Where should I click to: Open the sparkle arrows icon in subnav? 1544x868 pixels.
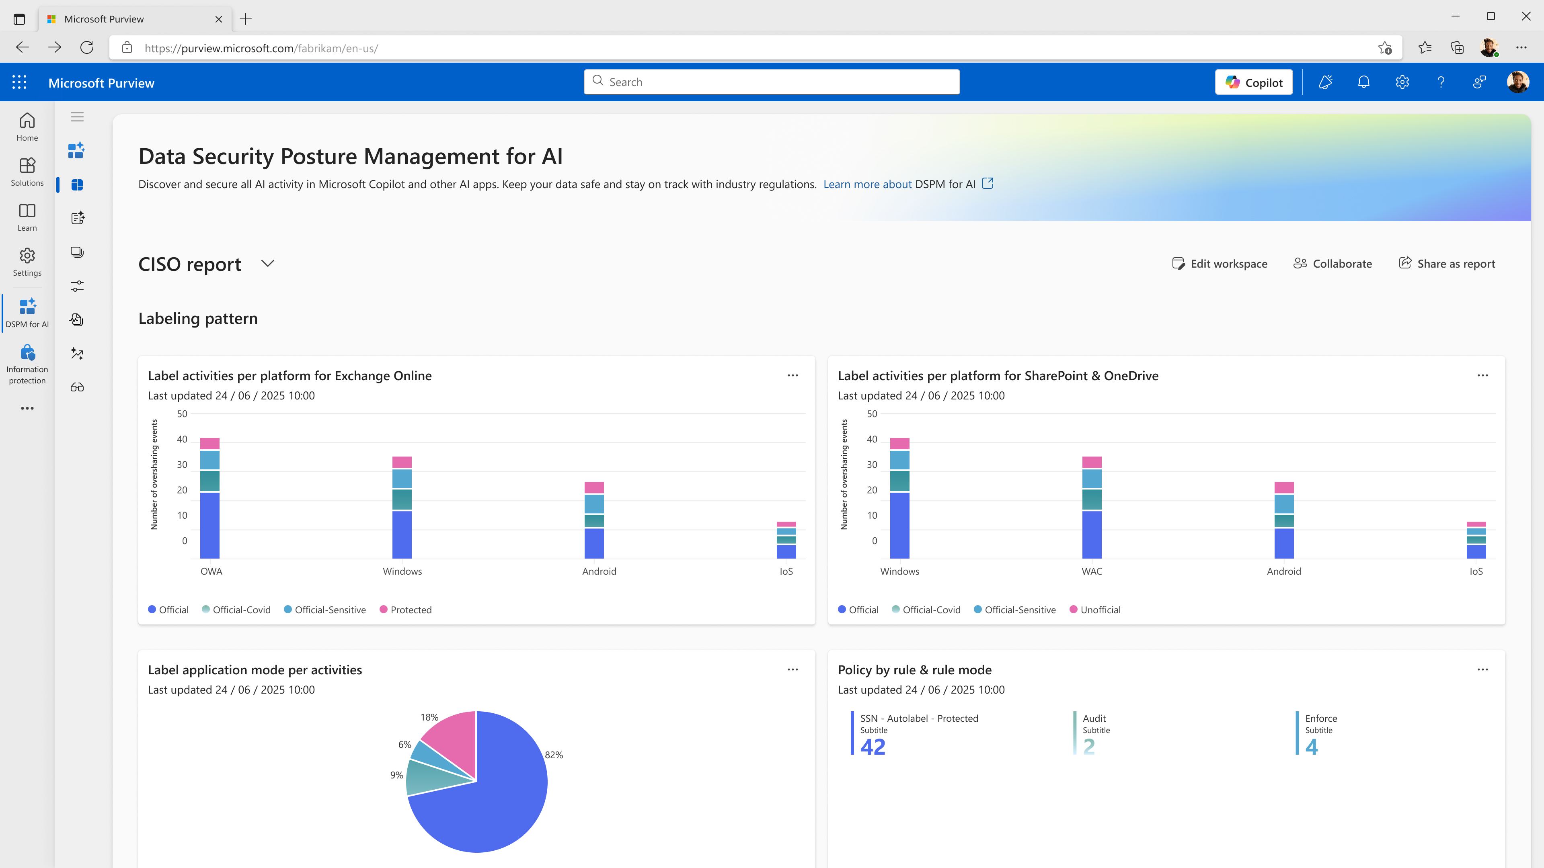point(77,354)
